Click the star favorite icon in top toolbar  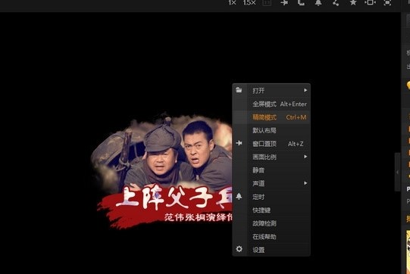pyautogui.click(x=353, y=2)
